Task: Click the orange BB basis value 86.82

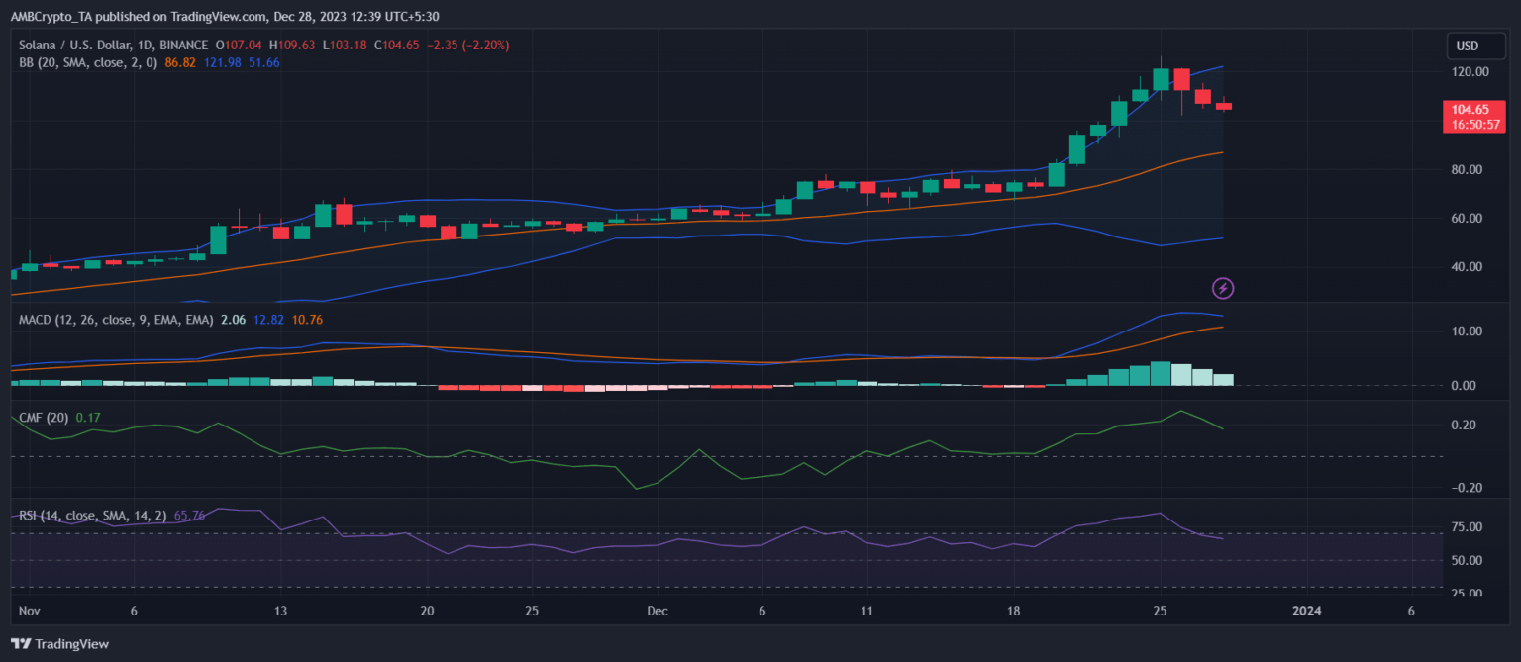Action: coord(180,62)
